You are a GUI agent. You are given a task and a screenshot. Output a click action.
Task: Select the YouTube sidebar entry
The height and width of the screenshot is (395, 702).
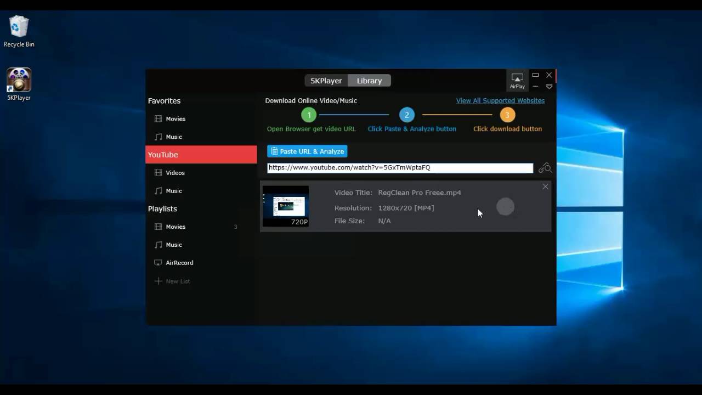tap(162, 154)
